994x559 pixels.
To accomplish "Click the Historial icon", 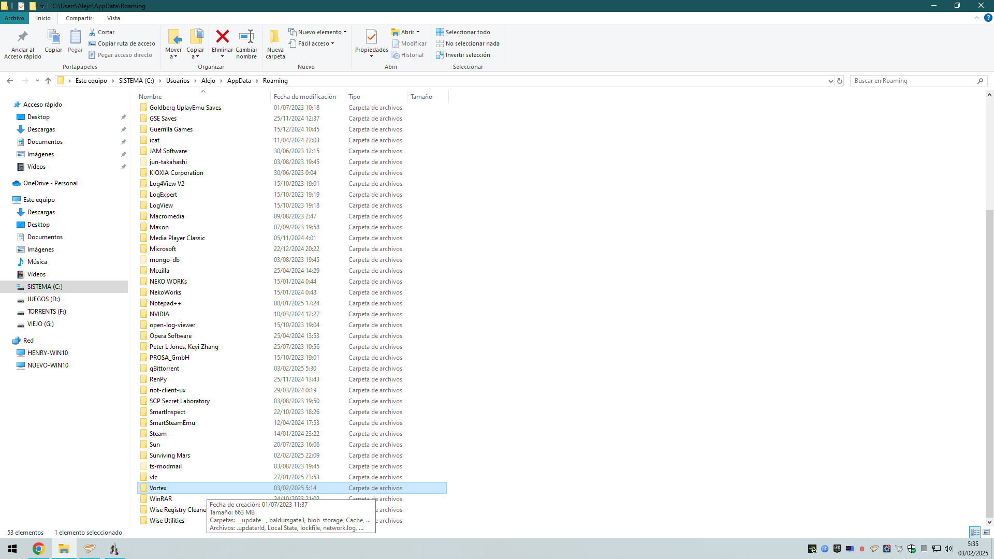I will pos(396,55).
